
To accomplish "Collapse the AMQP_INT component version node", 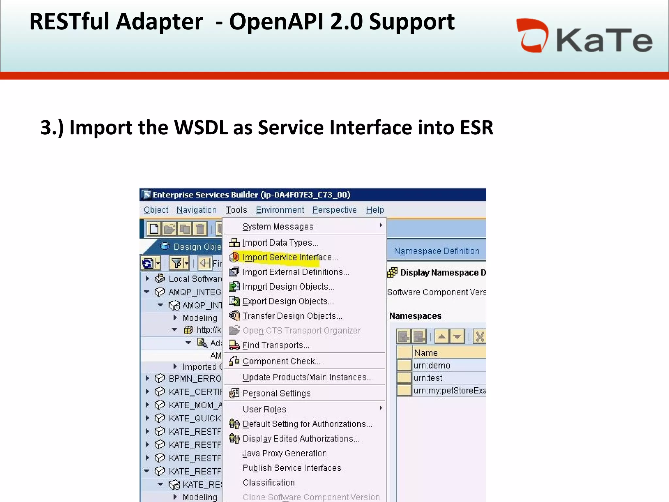I will (160, 305).
